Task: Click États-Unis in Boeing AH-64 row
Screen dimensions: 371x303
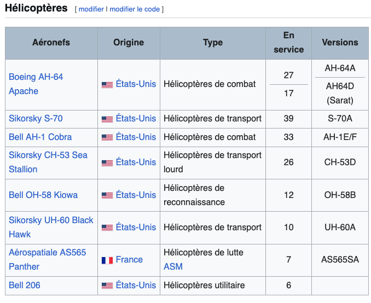Action: click(136, 84)
